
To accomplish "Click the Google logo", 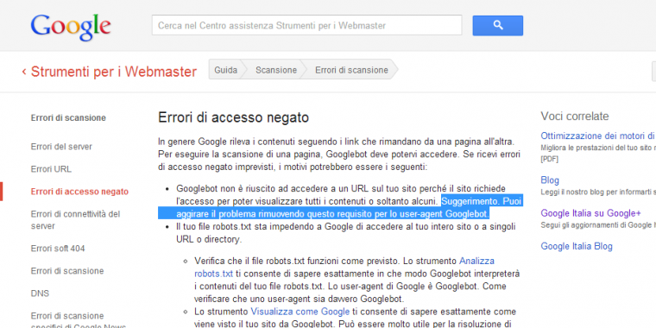I will point(71,27).
